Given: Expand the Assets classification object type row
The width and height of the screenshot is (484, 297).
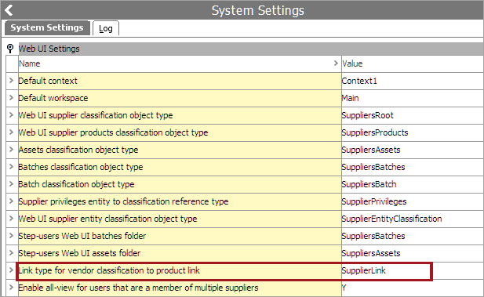Looking at the screenshot, I should (x=12, y=150).
